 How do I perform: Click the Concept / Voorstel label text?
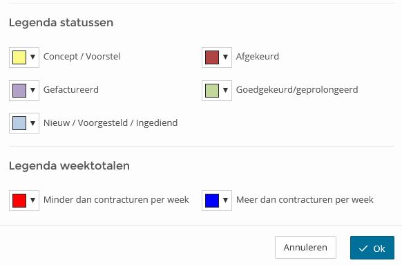pos(82,57)
